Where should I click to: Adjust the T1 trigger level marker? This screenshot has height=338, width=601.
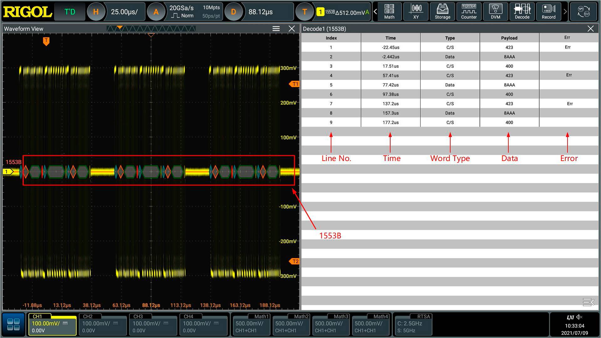[x=294, y=84]
